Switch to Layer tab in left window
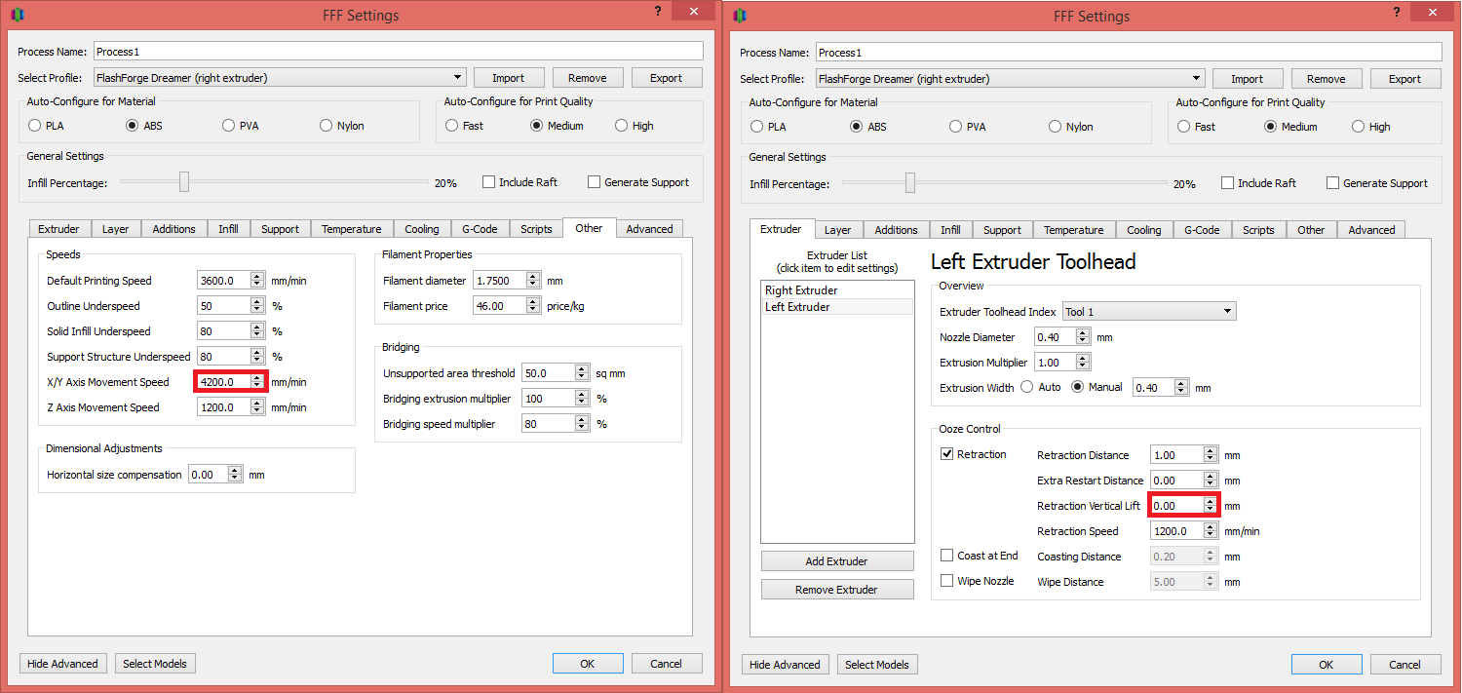 coord(116,229)
